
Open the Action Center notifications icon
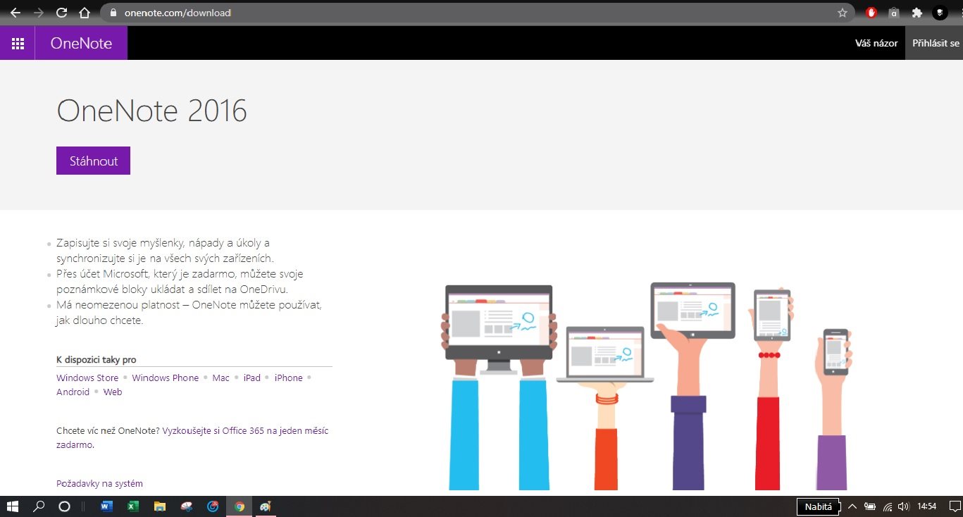coord(955,506)
